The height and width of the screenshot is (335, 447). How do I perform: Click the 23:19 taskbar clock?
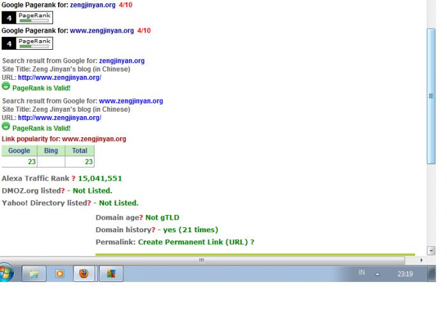(405, 274)
